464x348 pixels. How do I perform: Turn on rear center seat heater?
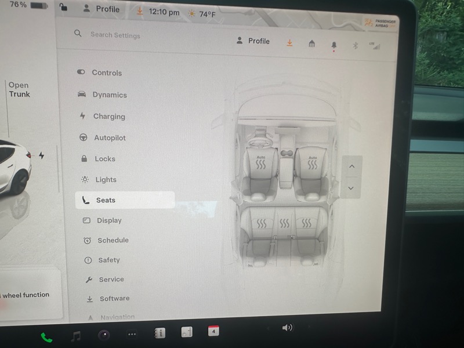click(284, 224)
